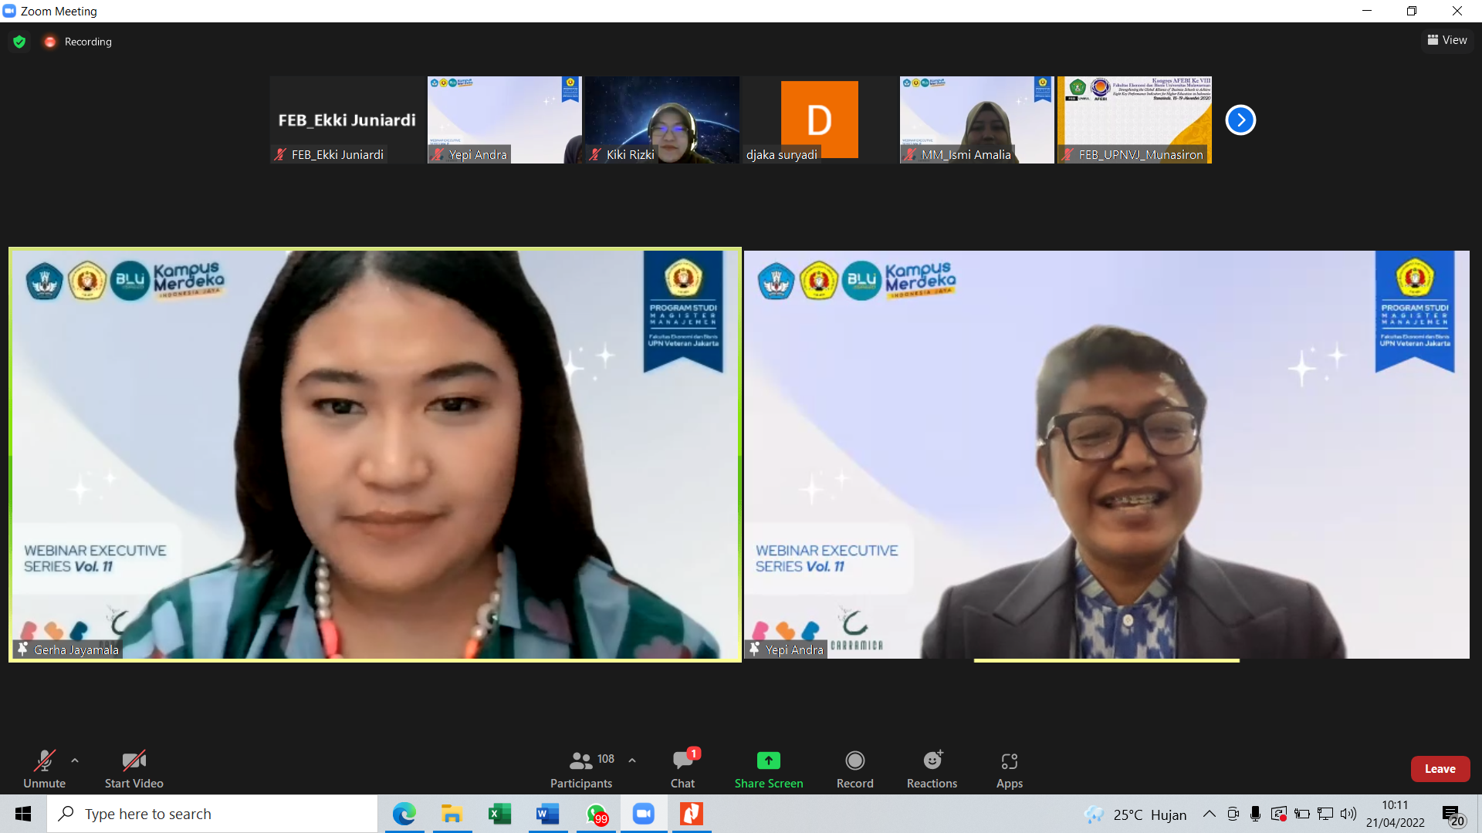Click Share Screen
The image size is (1482, 833).
click(769, 768)
